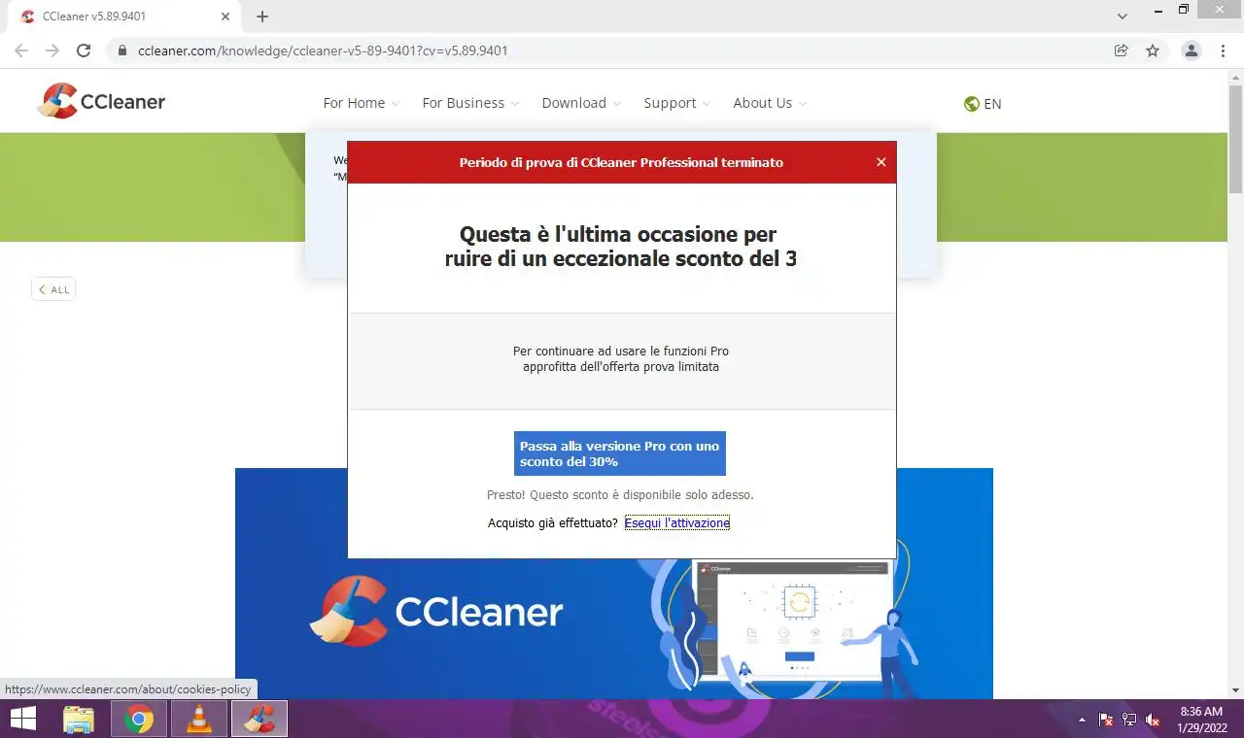Open the Windows Start menu
This screenshot has width=1244, height=738.
coord(23,720)
